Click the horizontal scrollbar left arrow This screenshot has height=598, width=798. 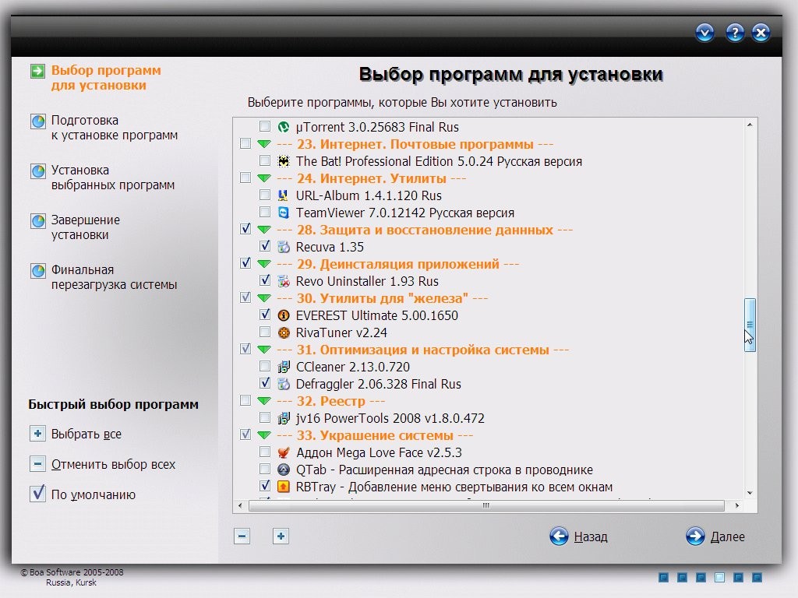[x=241, y=505]
